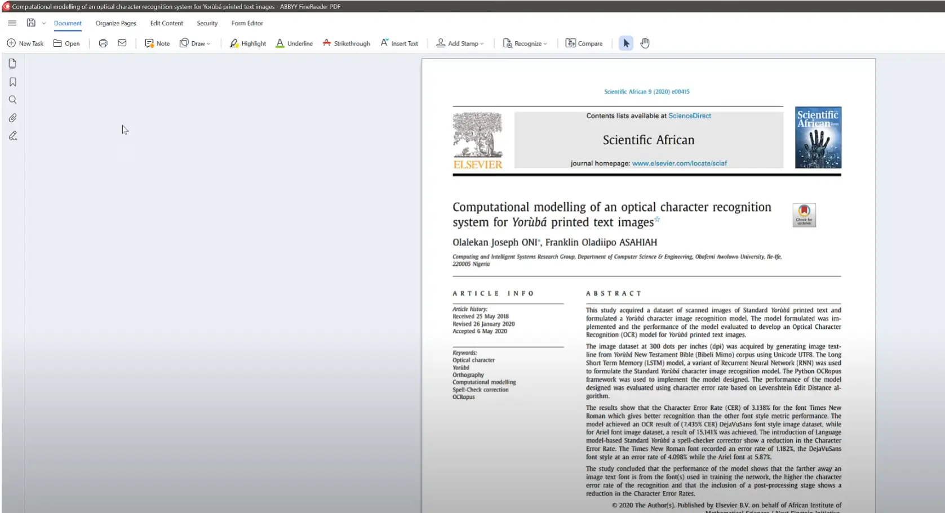945x513 pixels.
Task: Open the Bookmarks sidebar panel
Action: pyautogui.click(x=12, y=82)
